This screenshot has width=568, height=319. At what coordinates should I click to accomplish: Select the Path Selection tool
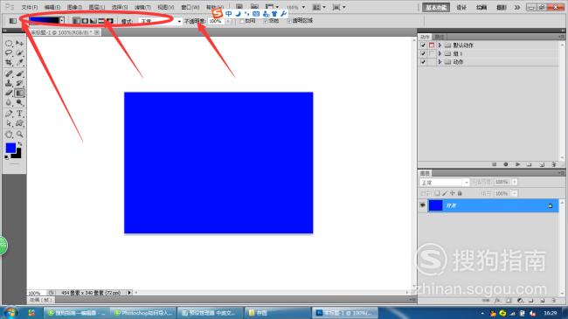point(9,123)
